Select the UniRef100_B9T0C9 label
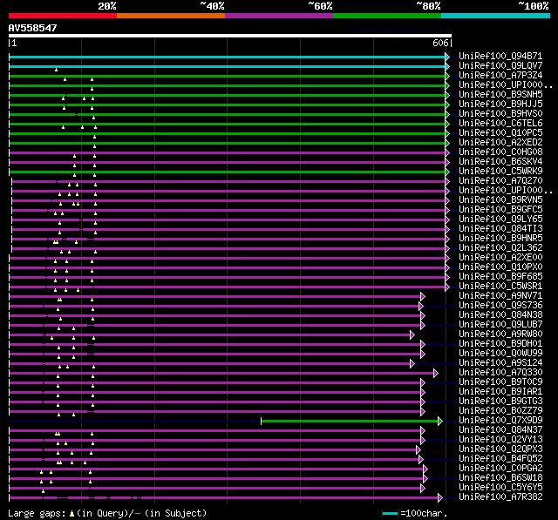 click(500, 382)
